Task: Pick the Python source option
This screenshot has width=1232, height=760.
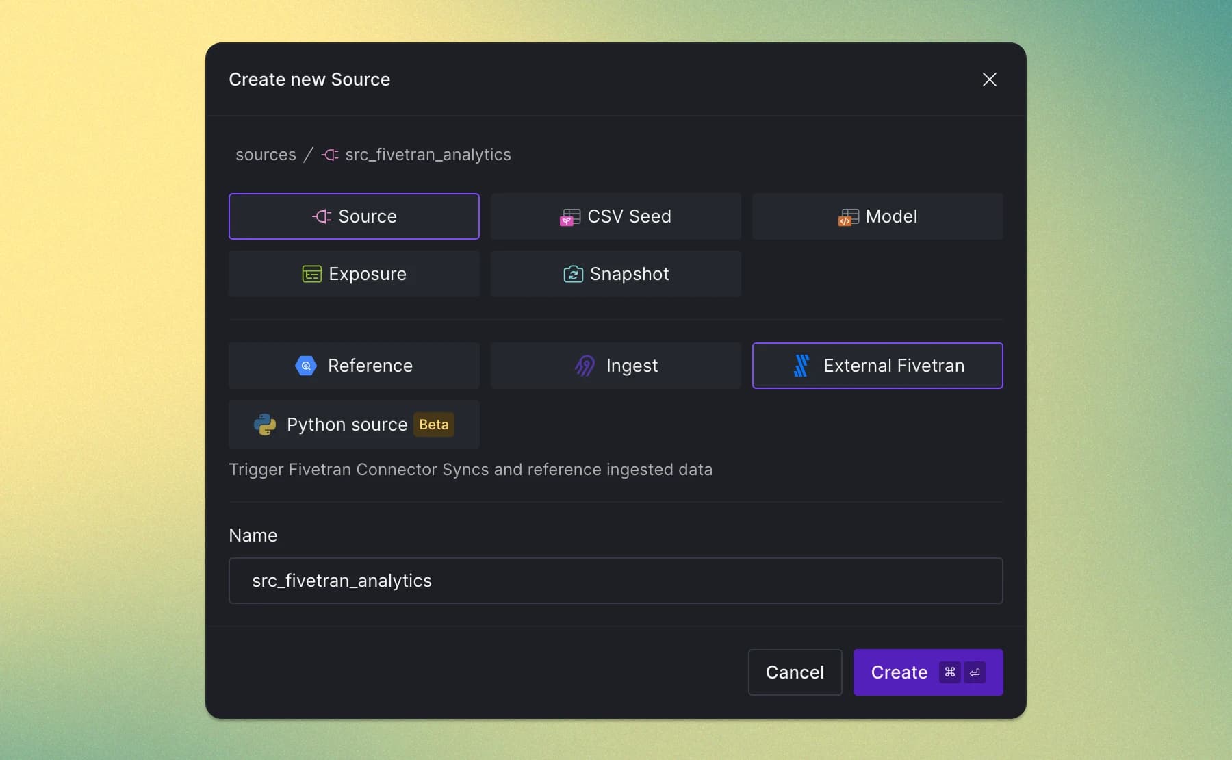Action: click(x=354, y=425)
